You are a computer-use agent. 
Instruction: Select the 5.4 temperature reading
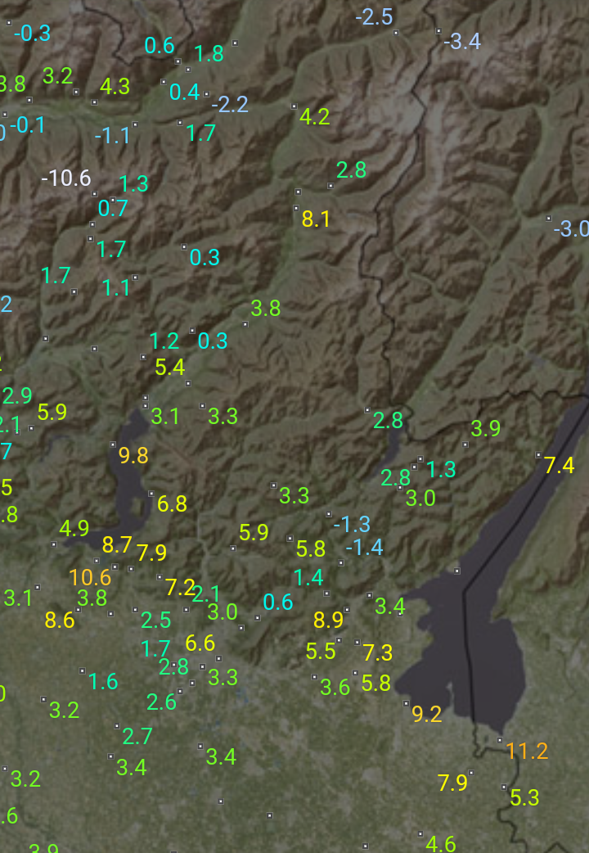169,368
